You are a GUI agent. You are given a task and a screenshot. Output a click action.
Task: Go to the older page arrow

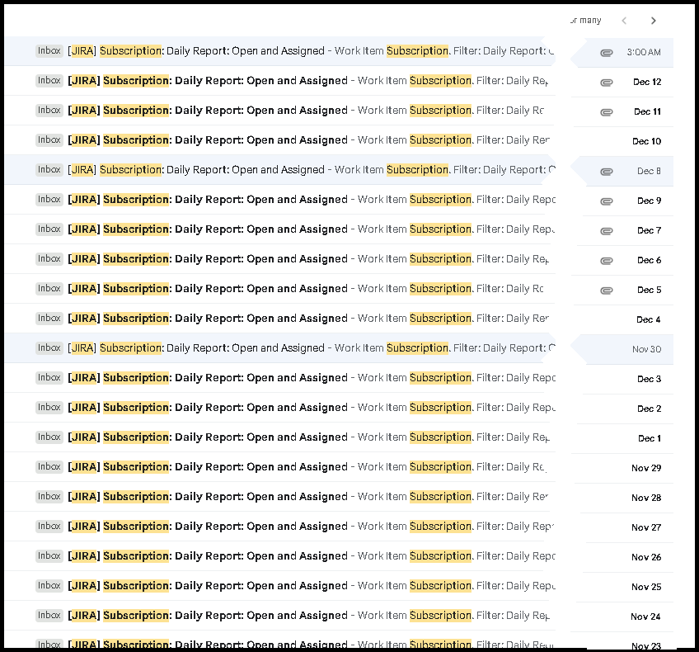click(x=654, y=21)
